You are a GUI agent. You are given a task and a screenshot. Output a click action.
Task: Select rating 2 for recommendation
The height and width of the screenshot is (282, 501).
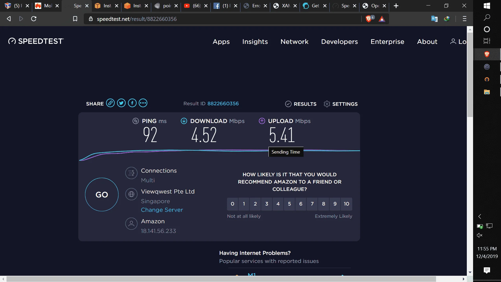pyautogui.click(x=255, y=204)
